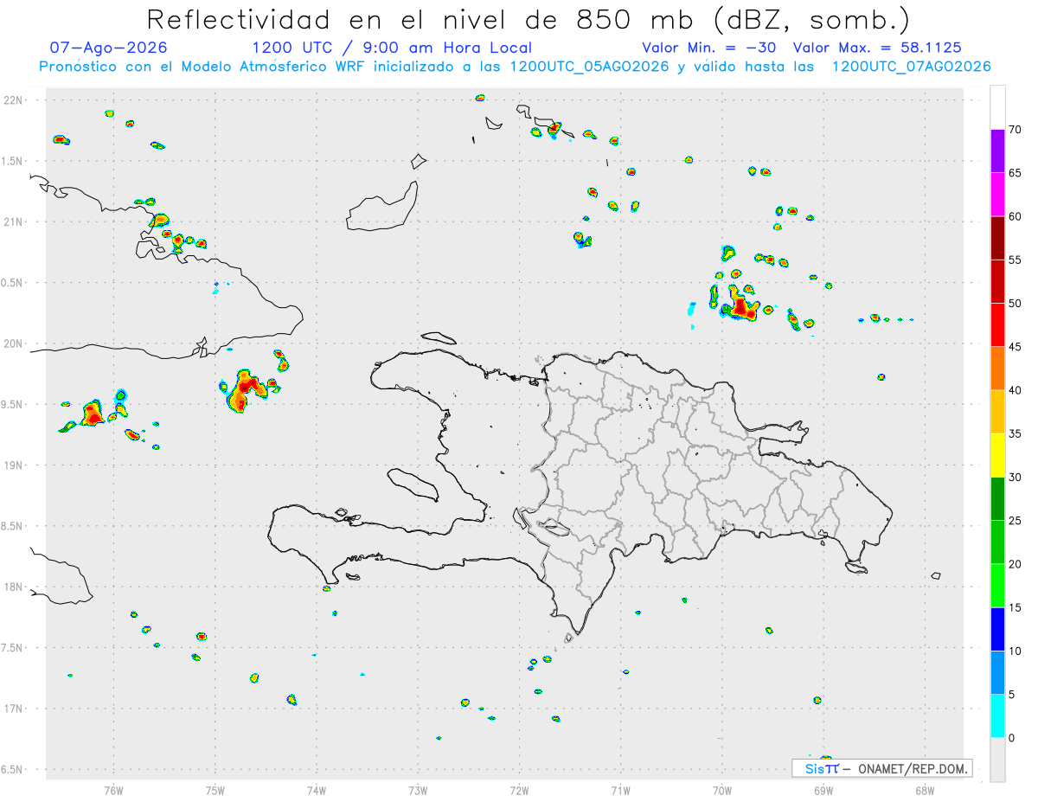Click the gold 35–40 dBZ colorbar segment
Image resolution: width=1038 pixels, height=802 pixels.
coord(997,412)
